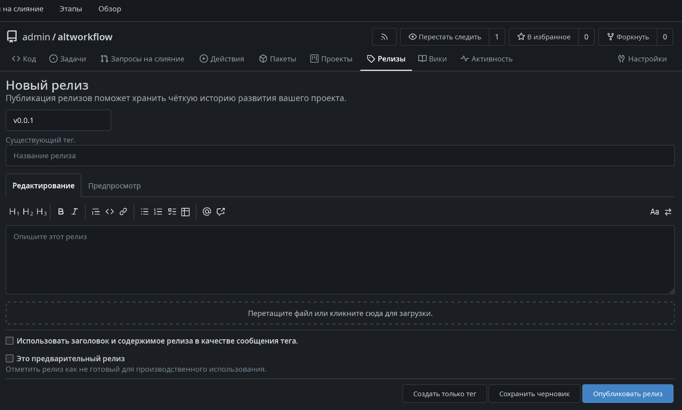Toggle bold formatting in editor
Image resolution: width=682 pixels, height=410 pixels.
point(61,212)
